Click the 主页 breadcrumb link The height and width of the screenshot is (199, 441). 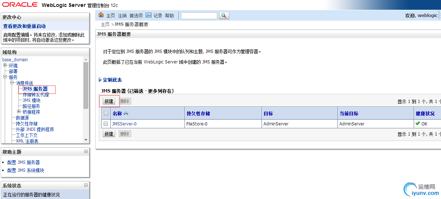105,24
